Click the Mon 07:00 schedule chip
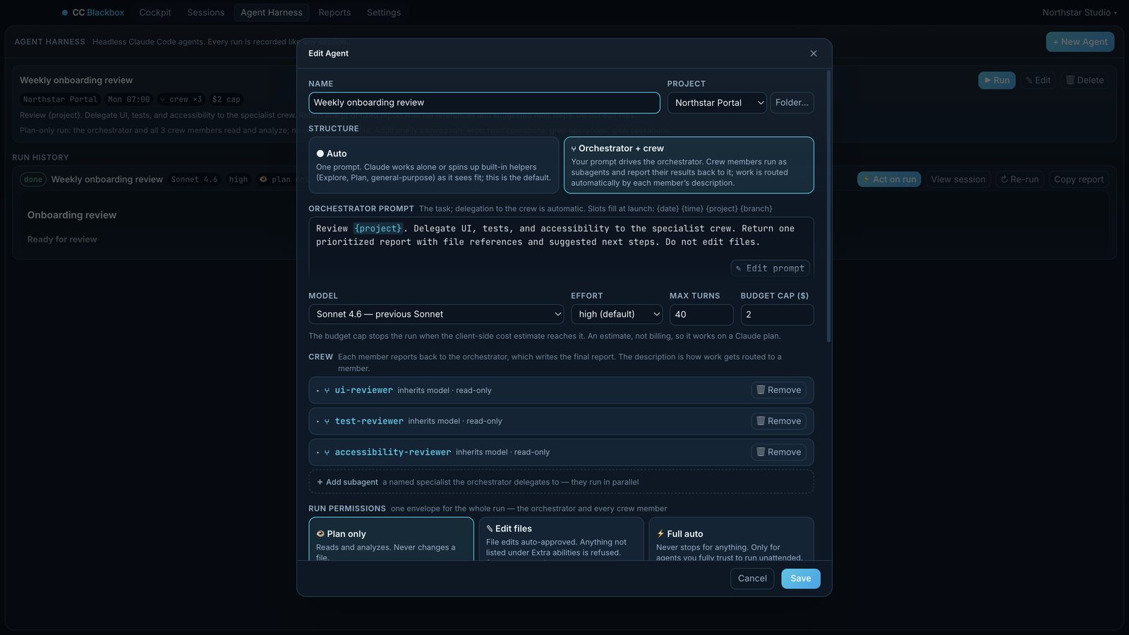The image size is (1129, 635). [x=129, y=99]
